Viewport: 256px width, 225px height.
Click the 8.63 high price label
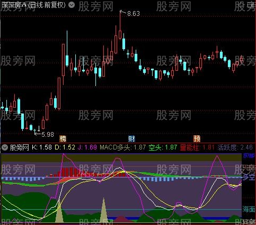134,14
